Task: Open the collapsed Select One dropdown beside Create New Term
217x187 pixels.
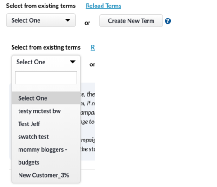Action: [x=41, y=20]
